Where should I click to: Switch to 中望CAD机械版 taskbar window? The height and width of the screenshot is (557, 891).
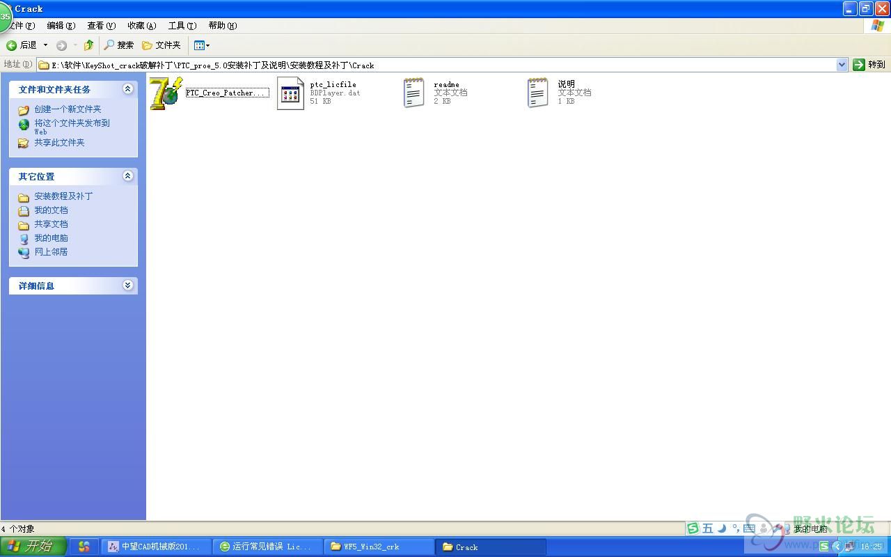point(157,547)
